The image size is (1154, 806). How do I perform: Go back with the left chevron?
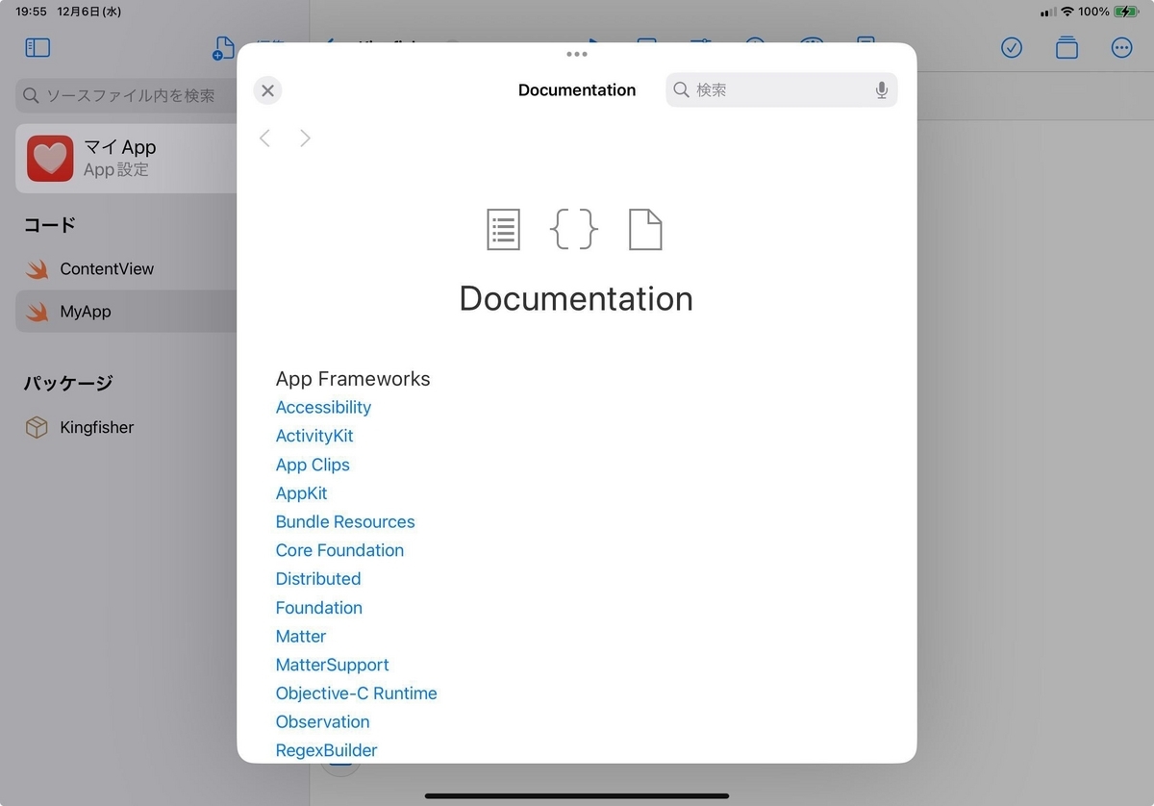pyautogui.click(x=264, y=139)
